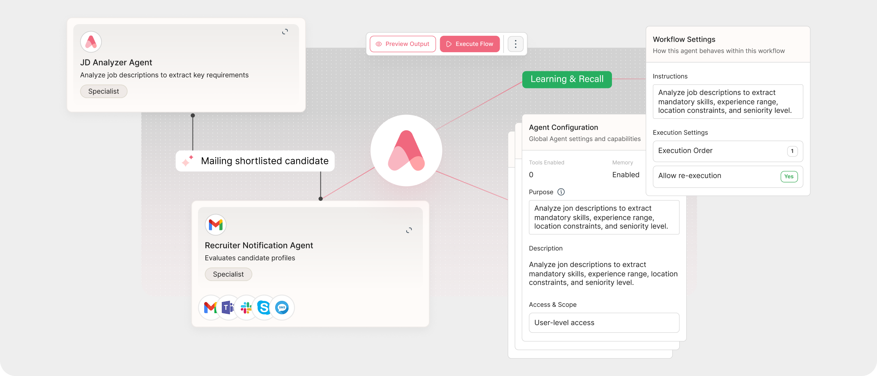Viewport: 877px width, 376px height.
Task: Select the Skype integration icon
Action: point(264,307)
